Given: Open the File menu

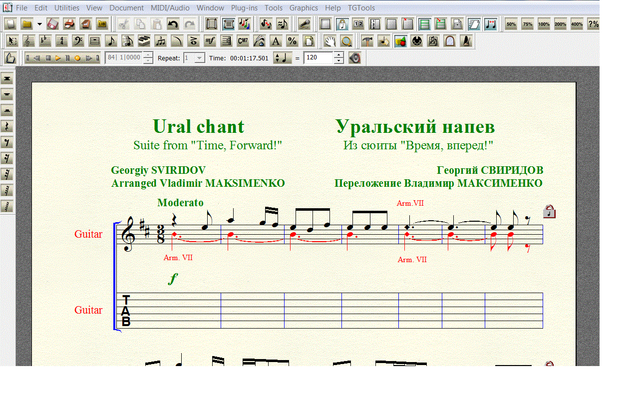Looking at the screenshot, I should (21, 8).
